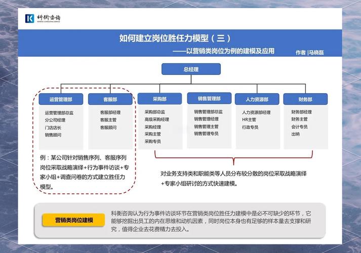Click the yellow 营销类岗位建模 label

coord(74,220)
